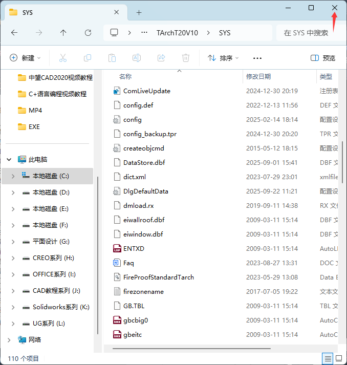Expand the 网络 tree node

coord(9,340)
